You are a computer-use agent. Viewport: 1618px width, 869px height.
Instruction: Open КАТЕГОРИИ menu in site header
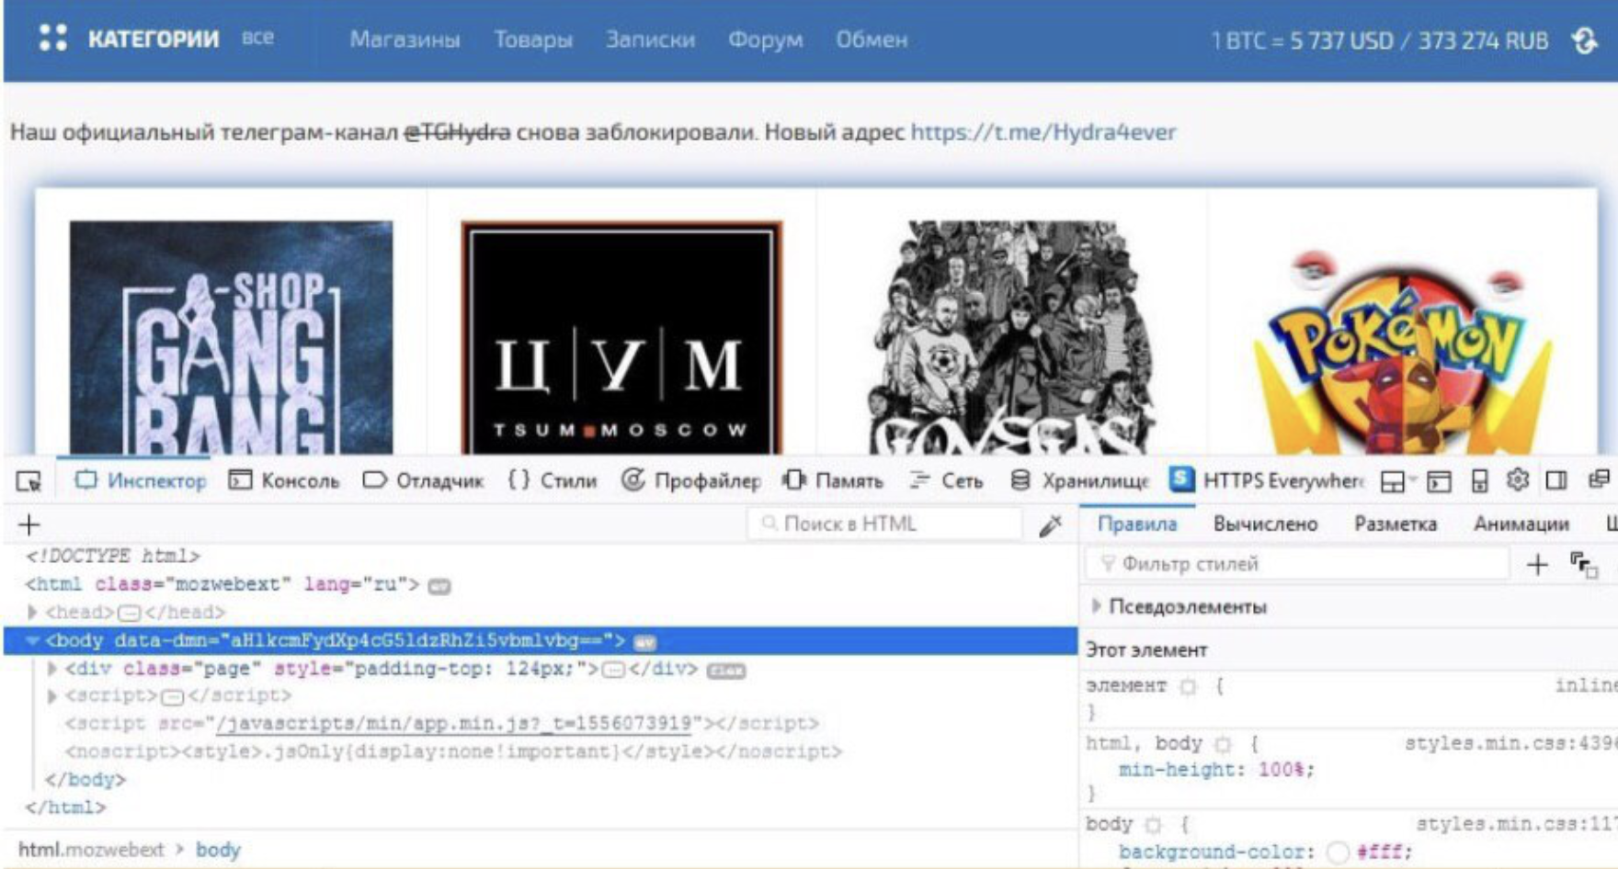[x=154, y=39]
